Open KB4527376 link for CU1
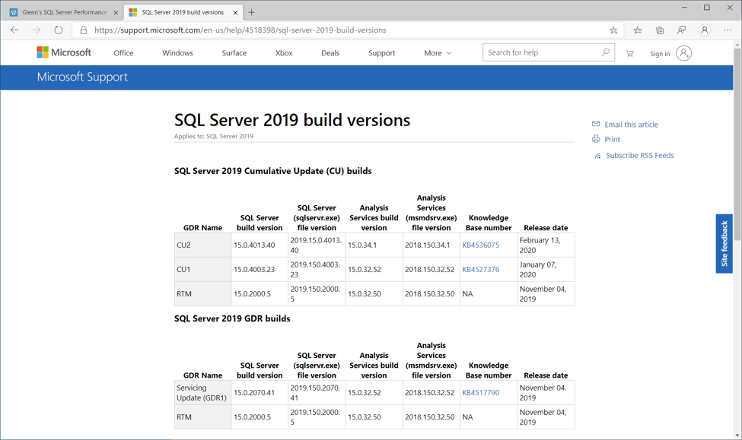The image size is (742, 440). pyautogui.click(x=481, y=269)
